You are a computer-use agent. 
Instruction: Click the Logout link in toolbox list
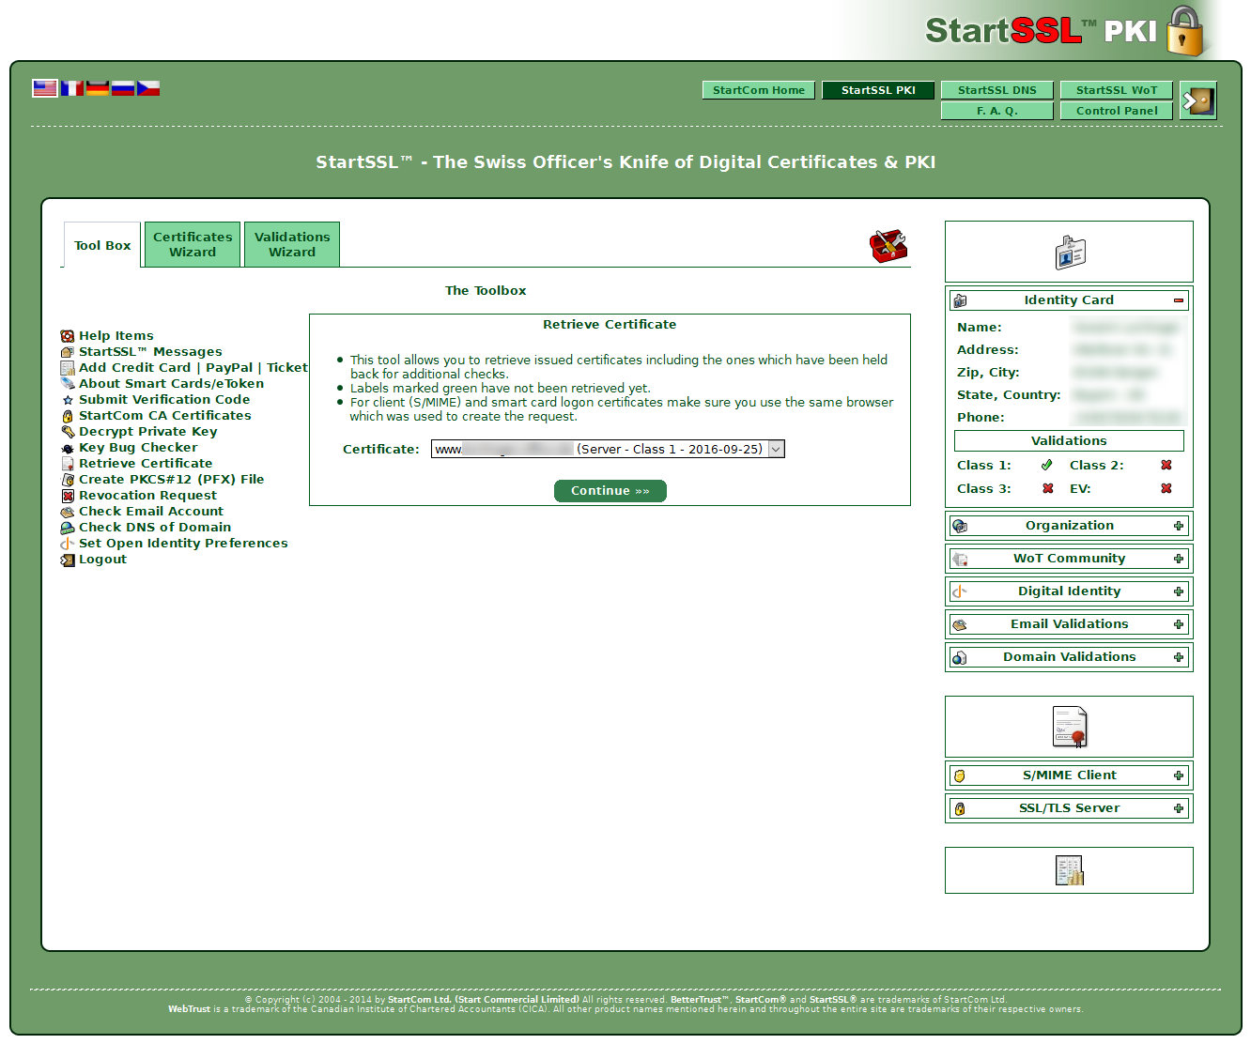[x=102, y=560]
